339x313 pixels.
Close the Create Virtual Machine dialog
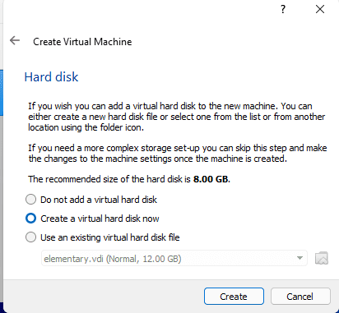coord(320,9)
